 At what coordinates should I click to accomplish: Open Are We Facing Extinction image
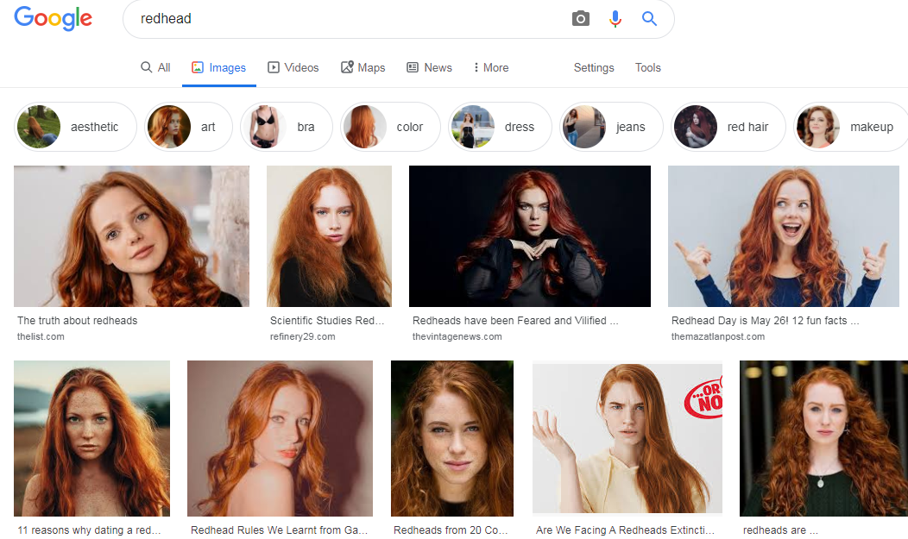pyautogui.click(x=627, y=437)
